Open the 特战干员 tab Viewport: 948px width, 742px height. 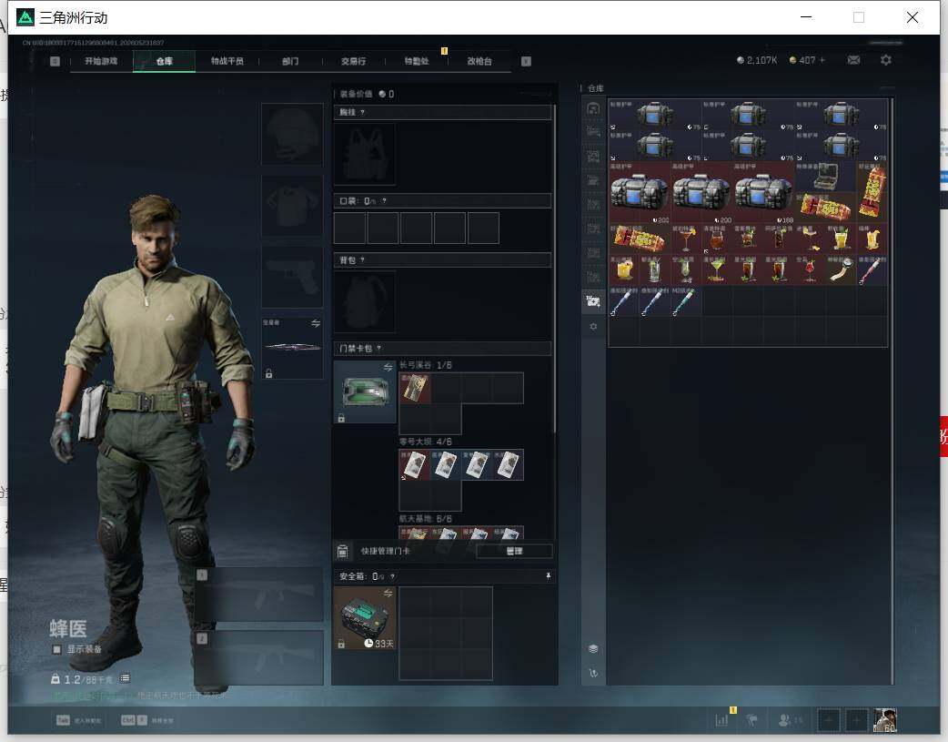pyautogui.click(x=227, y=61)
